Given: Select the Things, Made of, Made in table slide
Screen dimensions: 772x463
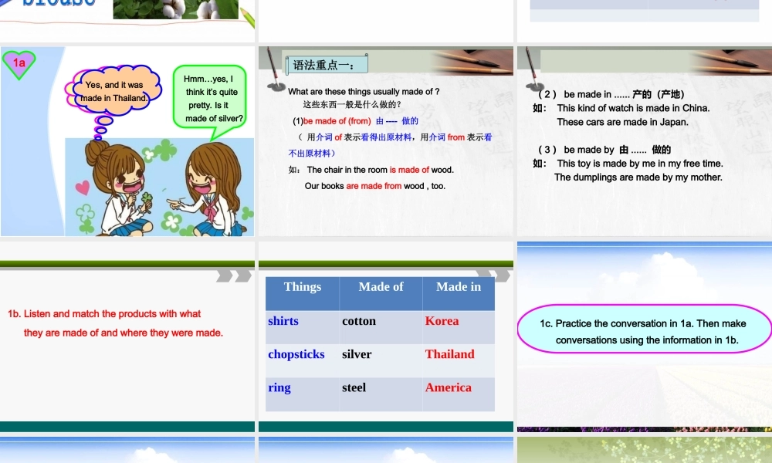Looking at the screenshot, I should coord(386,336).
